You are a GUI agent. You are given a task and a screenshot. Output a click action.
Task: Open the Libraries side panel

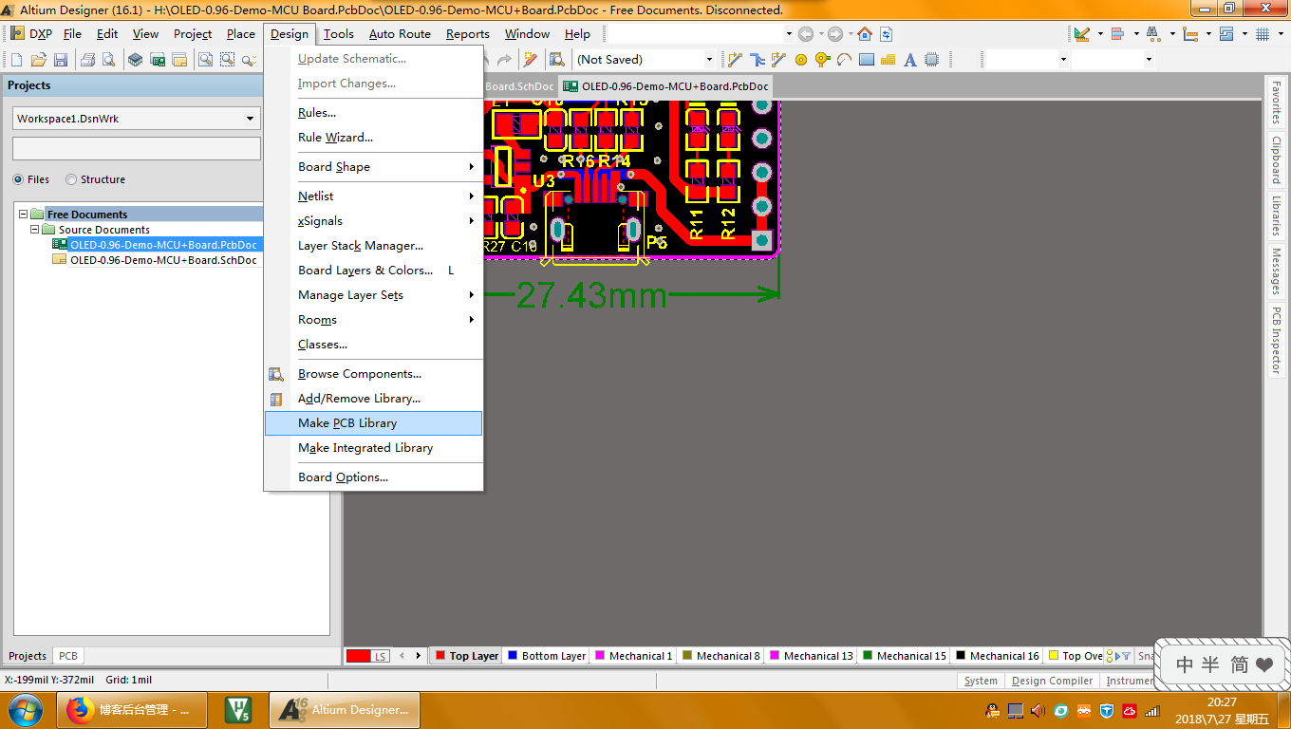coord(1277,215)
